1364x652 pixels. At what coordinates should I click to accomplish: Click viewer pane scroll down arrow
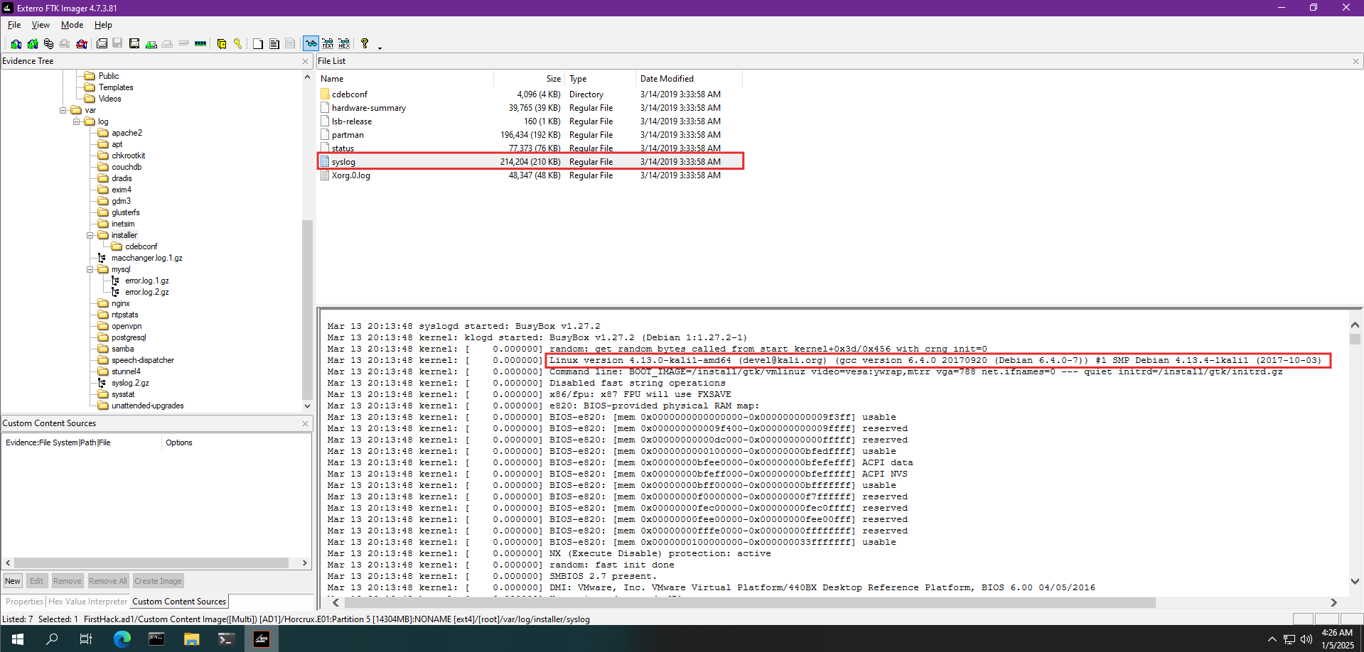pos(1355,581)
